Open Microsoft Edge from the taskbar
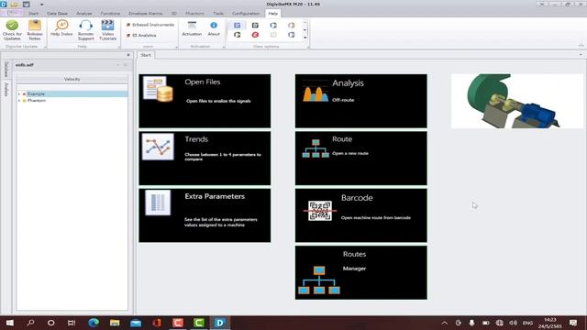Image resolution: width=587 pixels, height=330 pixels. [94, 323]
